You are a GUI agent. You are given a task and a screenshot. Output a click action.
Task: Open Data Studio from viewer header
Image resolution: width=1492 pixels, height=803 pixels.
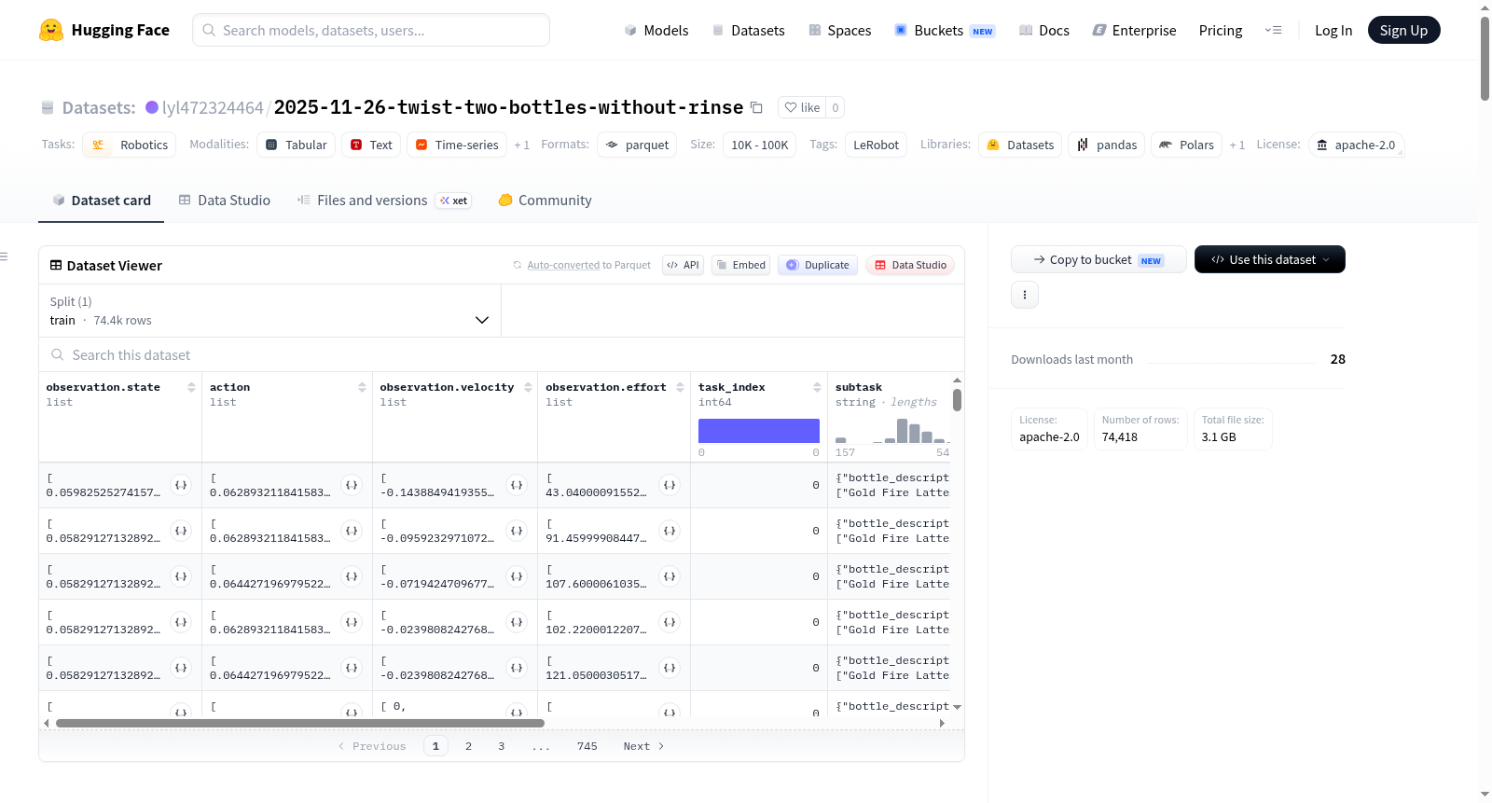pos(910,265)
